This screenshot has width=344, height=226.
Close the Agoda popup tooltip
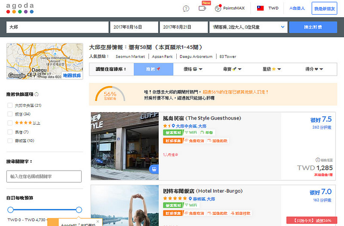pyautogui.click(x=98, y=221)
